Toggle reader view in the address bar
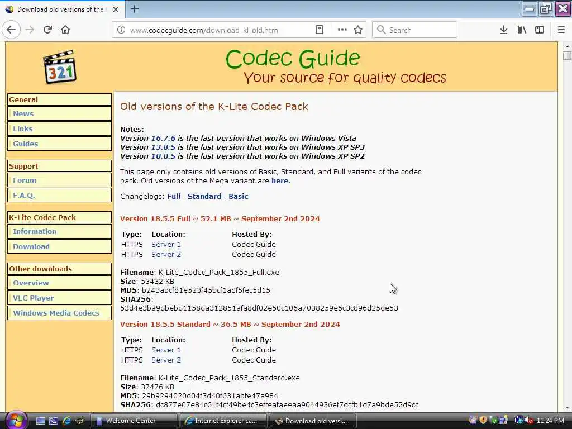Viewport: 572px width, 429px height. tap(319, 30)
